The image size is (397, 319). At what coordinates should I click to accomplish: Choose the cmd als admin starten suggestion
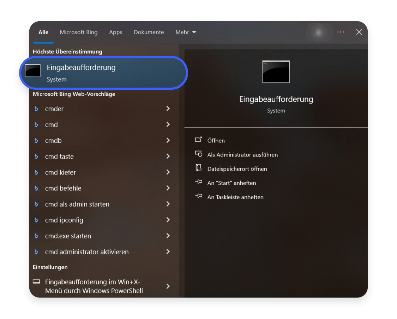click(x=77, y=204)
